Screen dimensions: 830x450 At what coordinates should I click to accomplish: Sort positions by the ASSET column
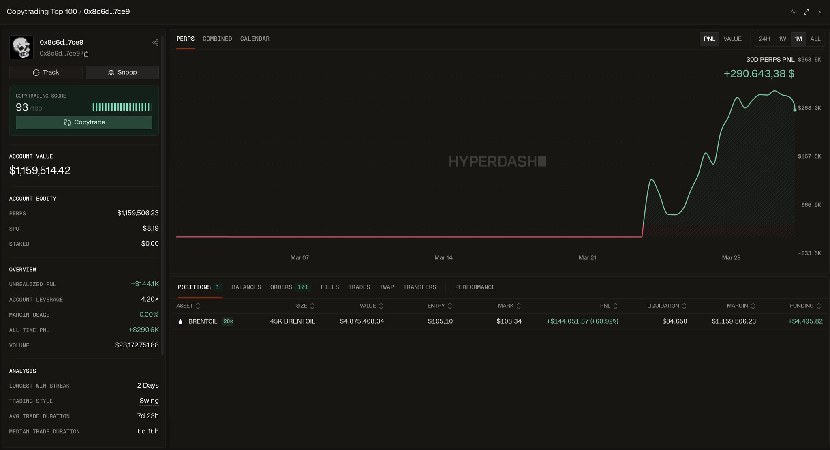[x=188, y=306]
